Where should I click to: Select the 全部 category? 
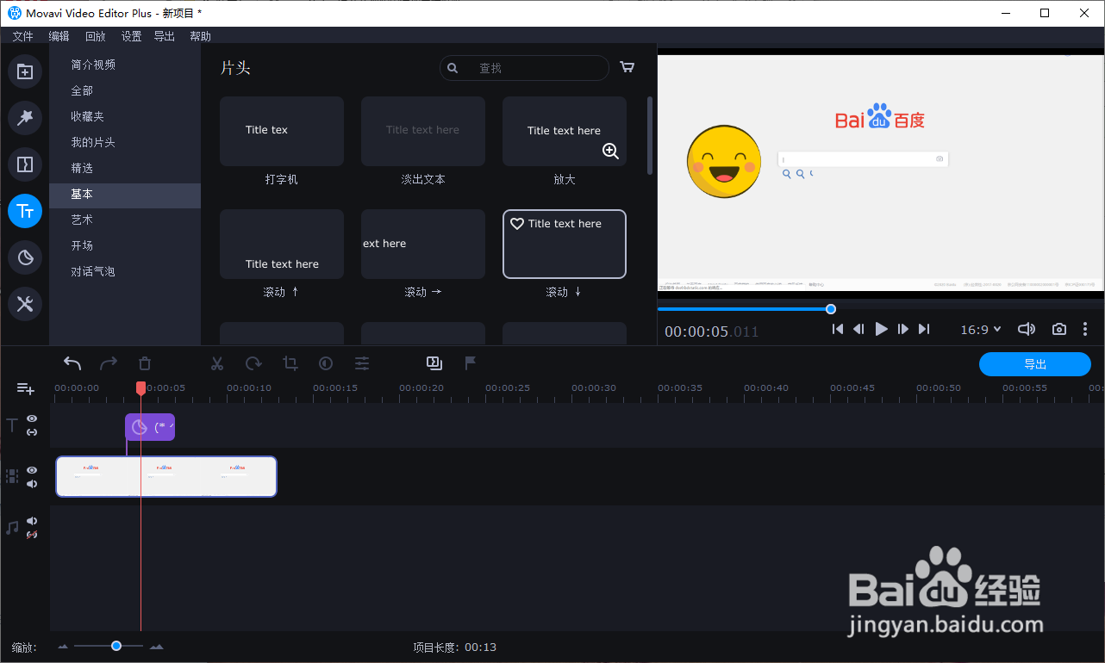pos(124,90)
